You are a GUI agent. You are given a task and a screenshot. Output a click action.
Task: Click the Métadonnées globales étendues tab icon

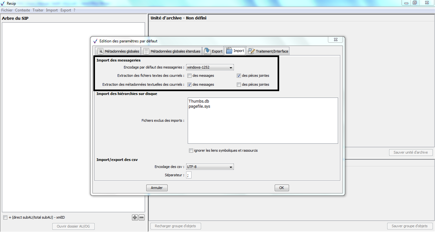pyautogui.click(x=146, y=51)
